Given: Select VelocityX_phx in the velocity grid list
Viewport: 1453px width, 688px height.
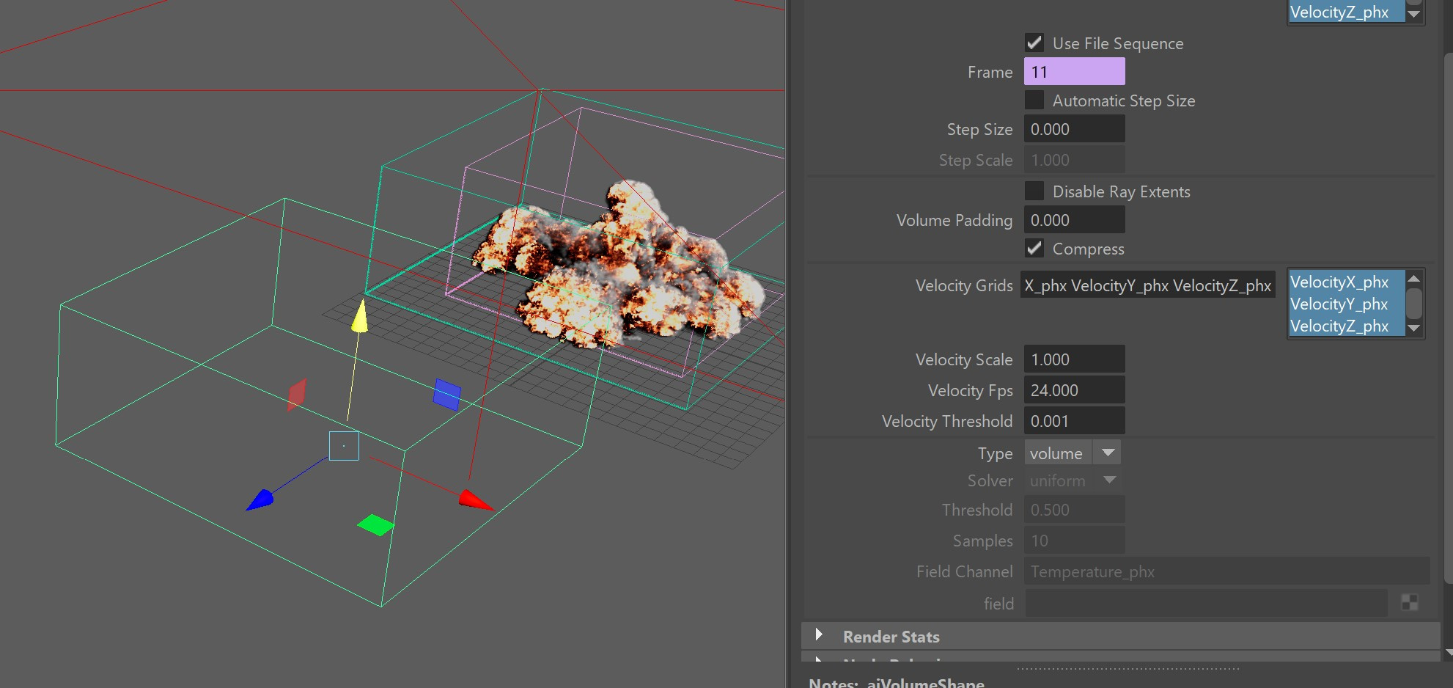Looking at the screenshot, I should click(x=1346, y=282).
